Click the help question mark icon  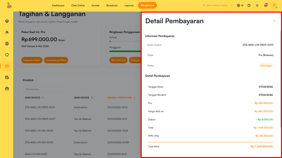[249, 5]
